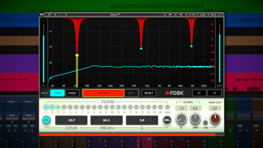263x148 pixels.
Task: Open the Load preset menu
Action: click(x=202, y=15)
